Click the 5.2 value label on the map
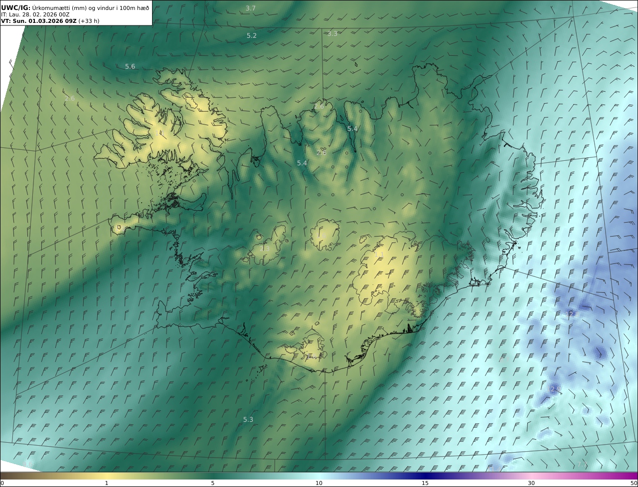 point(252,35)
